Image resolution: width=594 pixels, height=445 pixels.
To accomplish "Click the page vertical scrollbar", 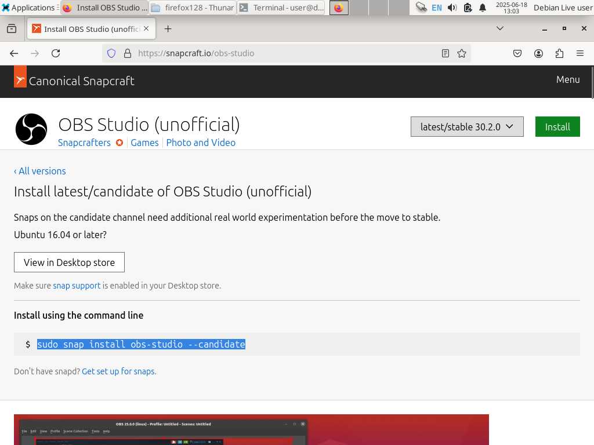I will (x=592, y=83).
